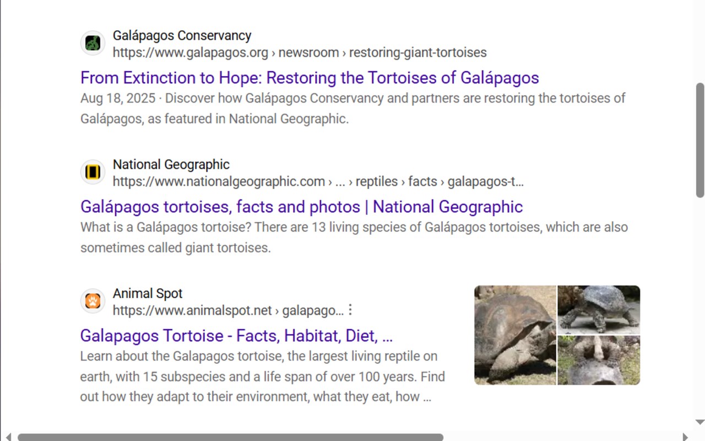
Task: Open the top-right walking tortoise thumbnail
Action: click(599, 309)
